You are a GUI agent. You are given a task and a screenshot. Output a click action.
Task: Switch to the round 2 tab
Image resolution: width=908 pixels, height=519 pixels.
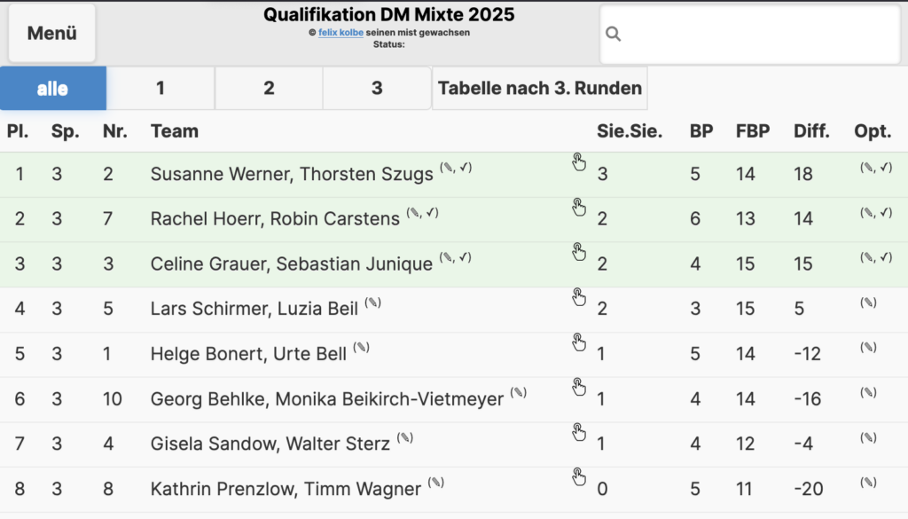[269, 88]
